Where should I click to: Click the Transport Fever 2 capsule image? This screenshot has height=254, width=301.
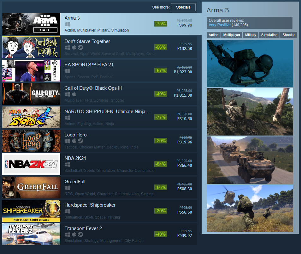pos(31,234)
